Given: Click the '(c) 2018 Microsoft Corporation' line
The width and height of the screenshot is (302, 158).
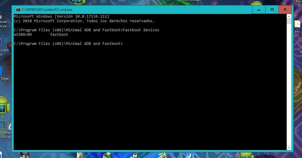Looking at the screenshot, I should point(84,21).
